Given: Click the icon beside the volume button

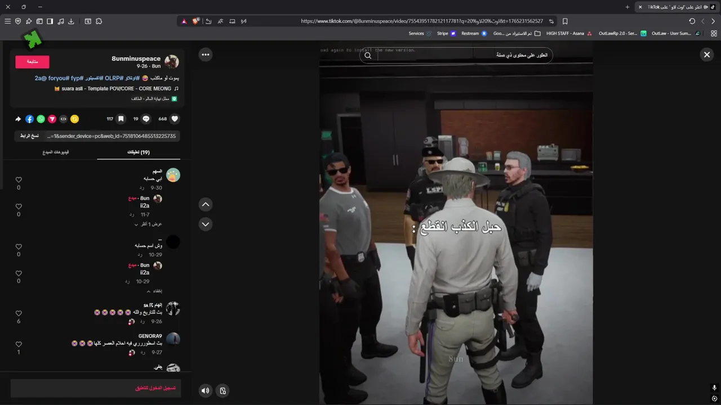Looking at the screenshot, I should click(223, 390).
